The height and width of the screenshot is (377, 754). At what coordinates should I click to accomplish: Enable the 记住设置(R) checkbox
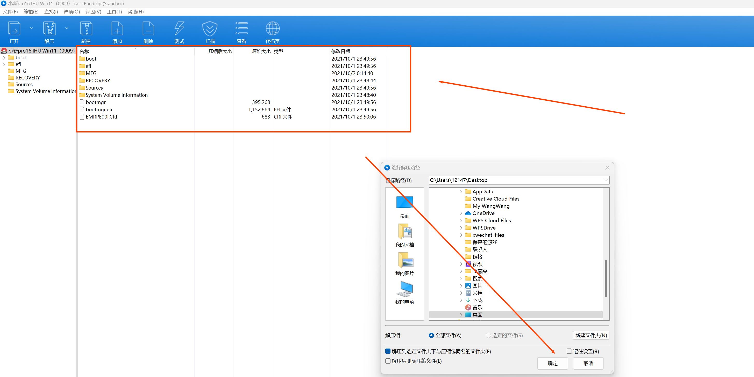click(569, 351)
